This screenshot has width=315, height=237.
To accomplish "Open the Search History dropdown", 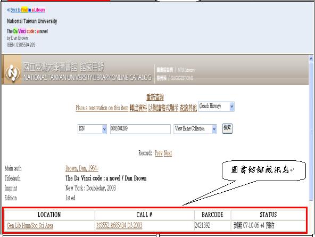I will pyautogui.click(x=216, y=107).
